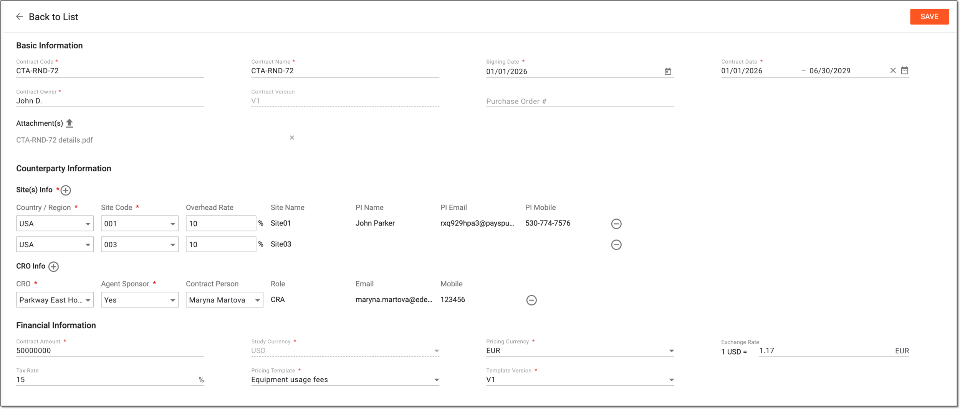Viewport: 960px width, 409px height.
Task: Add a new CRO entry
Action: (x=54, y=266)
